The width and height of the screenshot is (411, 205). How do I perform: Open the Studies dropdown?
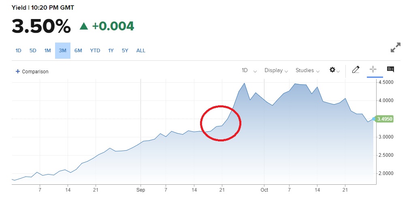[x=307, y=70]
